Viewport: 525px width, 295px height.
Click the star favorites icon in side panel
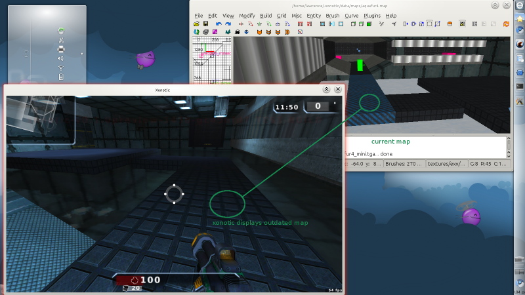point(520,18)
